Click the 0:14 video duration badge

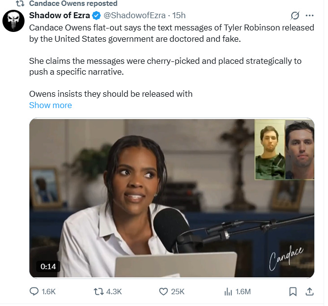(48, 266)
